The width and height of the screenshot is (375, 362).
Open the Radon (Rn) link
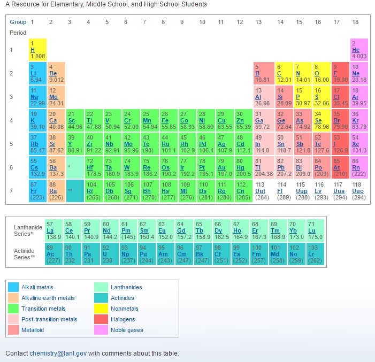[356, 167]
